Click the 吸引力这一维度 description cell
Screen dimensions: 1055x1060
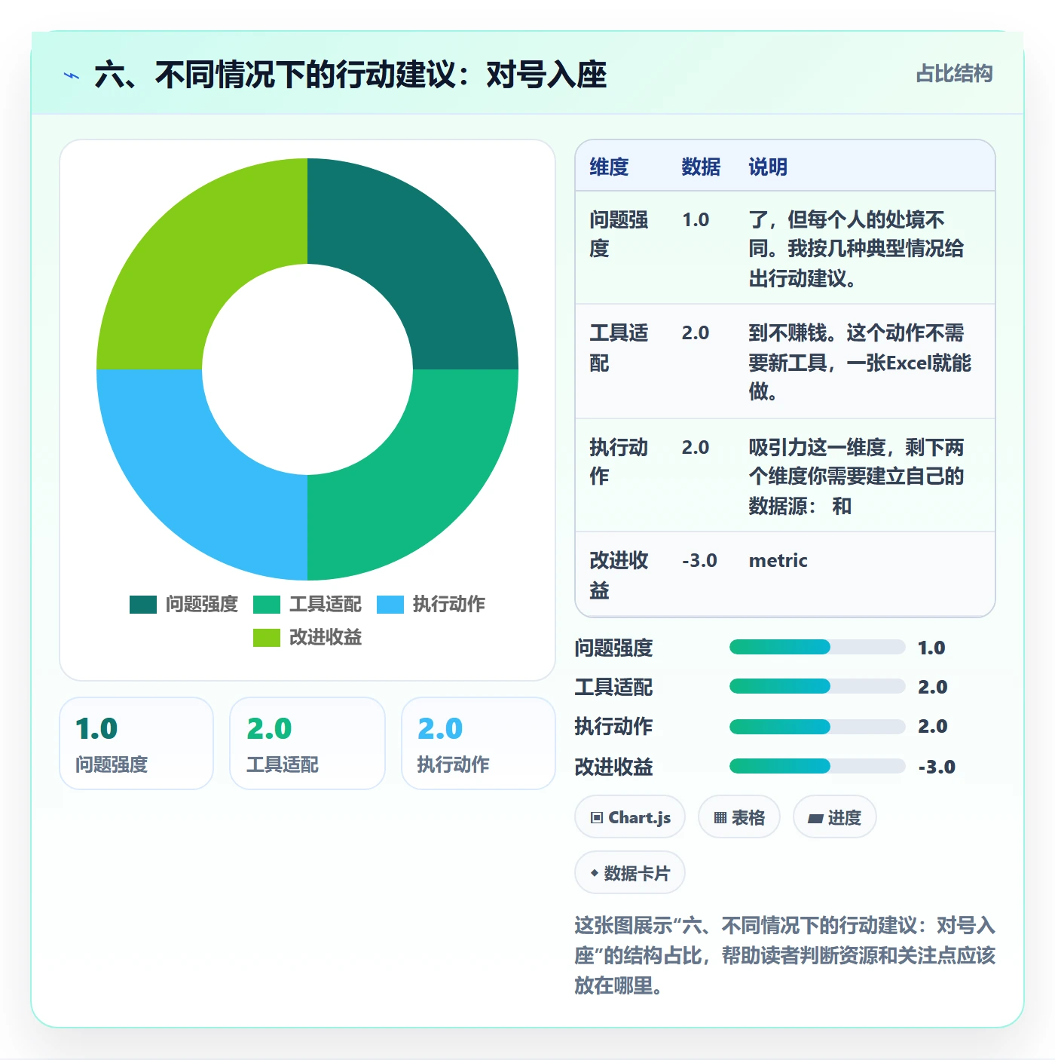click(x=856, y=476)
